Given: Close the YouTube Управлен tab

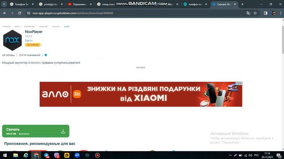Looking at the screenshot, I should tap(91, 4).
